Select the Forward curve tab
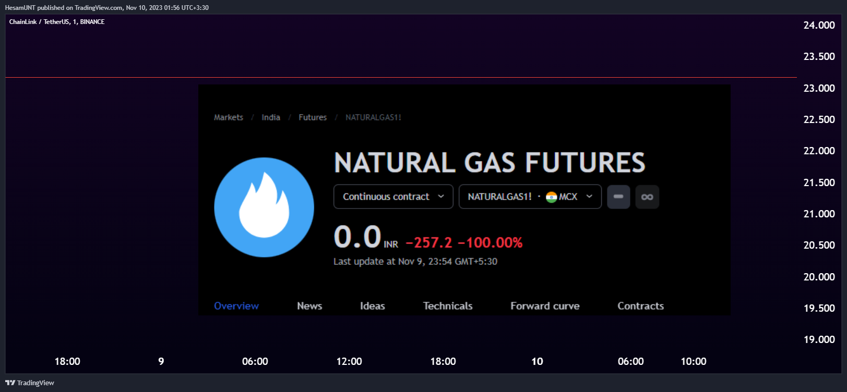Image resolution: width=847 pixels, height=392 pixels. [x=545, y=306]
